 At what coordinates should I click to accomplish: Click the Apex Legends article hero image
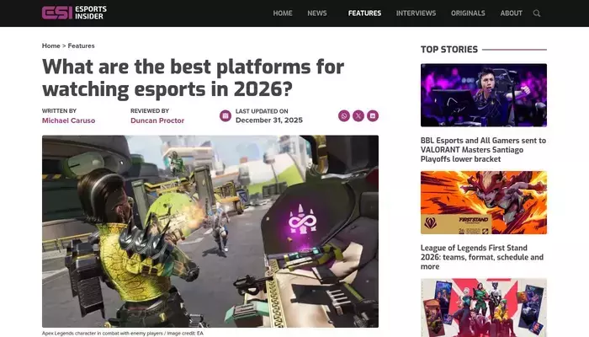(x=210, y=232)
